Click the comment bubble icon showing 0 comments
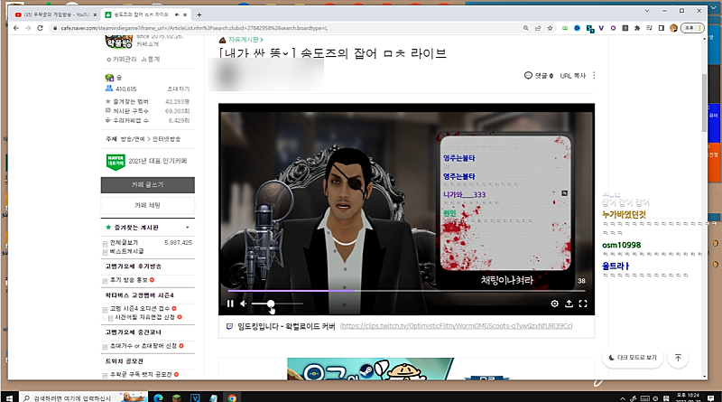This screenshot has height=402, width=722. pyautogui.click(x=528, y=75)
